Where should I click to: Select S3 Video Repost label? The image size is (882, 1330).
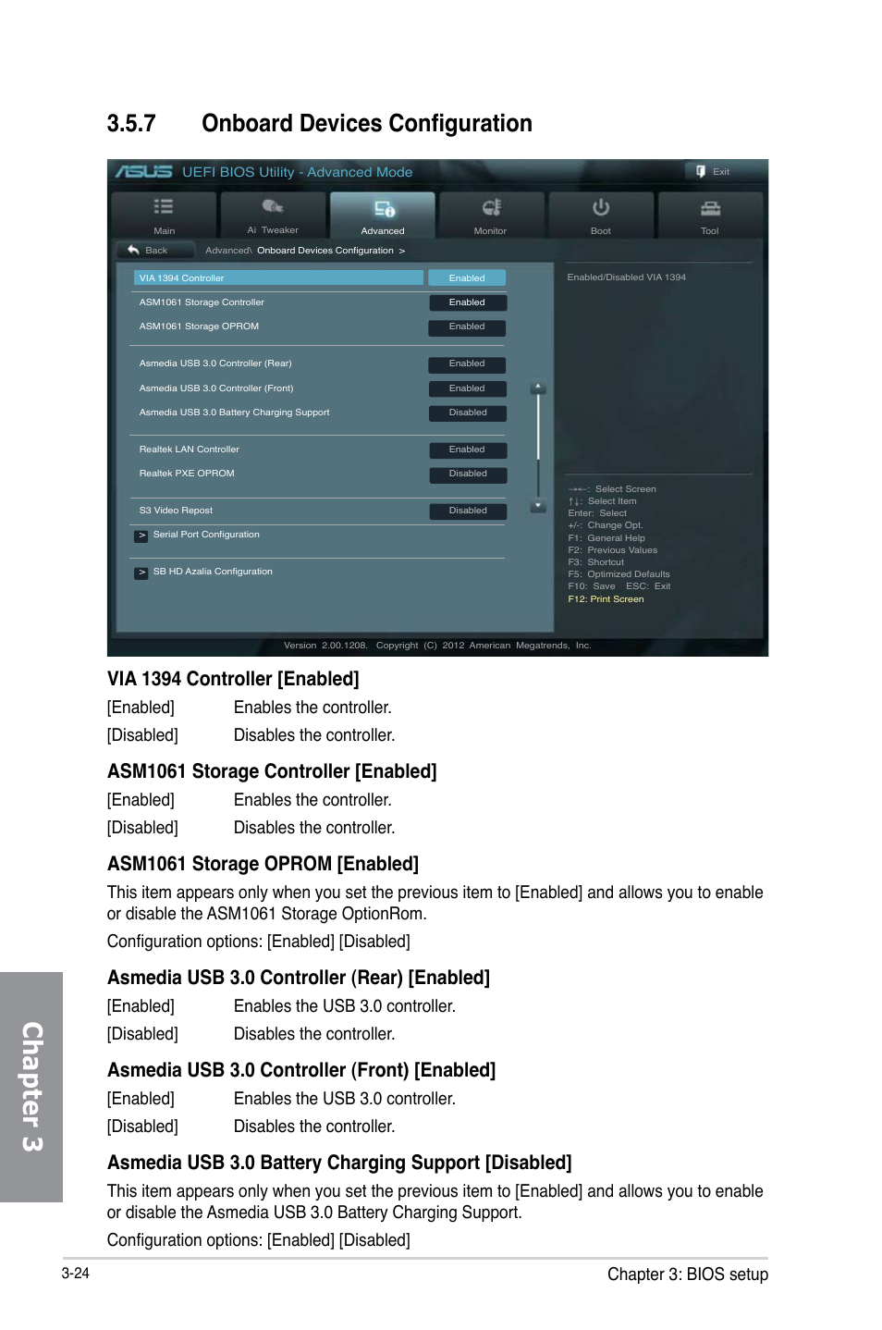[176, 511]
